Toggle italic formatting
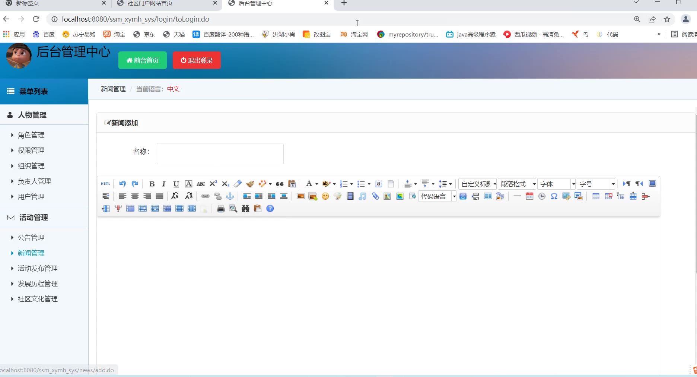 click(163, 184)
